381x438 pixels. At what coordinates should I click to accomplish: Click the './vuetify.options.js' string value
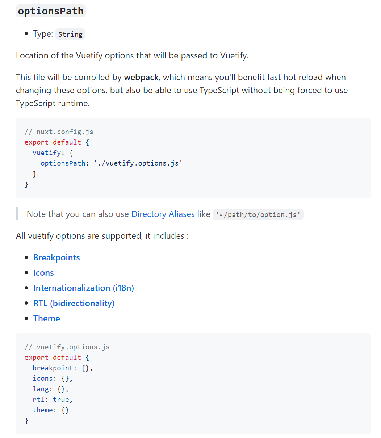pyautogui.click(x=138, y=163)
